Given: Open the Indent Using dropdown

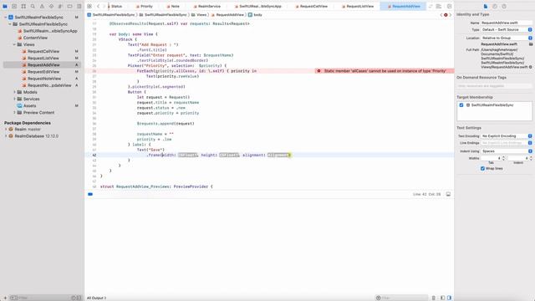Looking at the screenshot, I should tap(507, 150).
